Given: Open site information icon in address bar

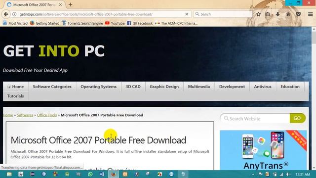Looking at the screenshot, I should click(14, 14).
